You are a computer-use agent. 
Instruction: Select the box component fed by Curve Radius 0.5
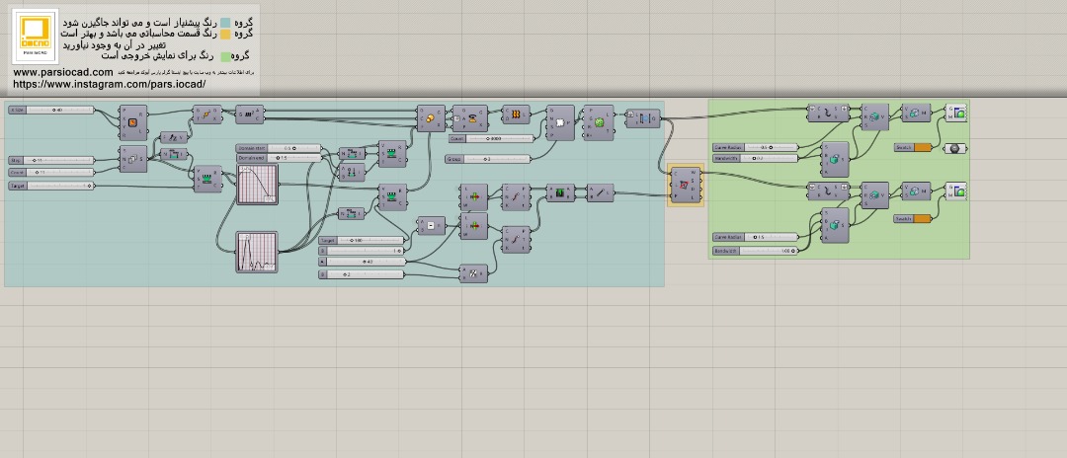(x=835, y=160)
